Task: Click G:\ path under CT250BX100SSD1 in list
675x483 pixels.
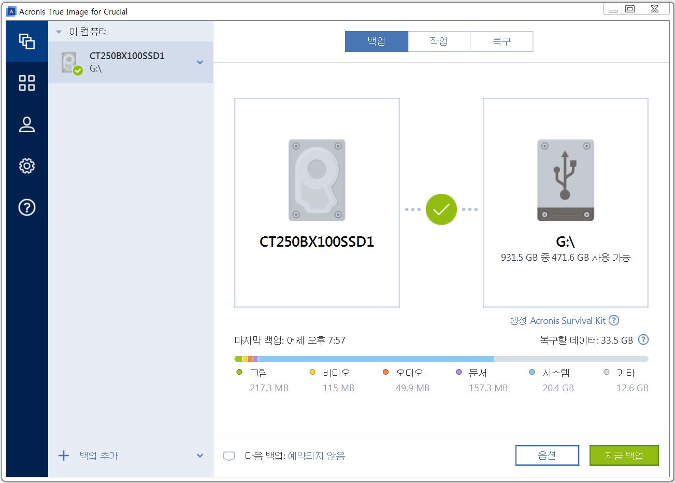Action: coord(95,68)
